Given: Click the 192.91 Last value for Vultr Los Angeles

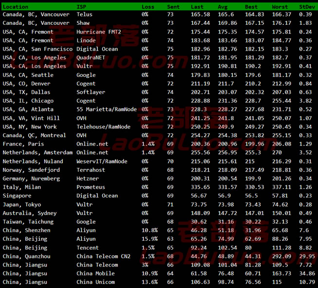Looking at the screenshot, I should click(x=200, y=66).
